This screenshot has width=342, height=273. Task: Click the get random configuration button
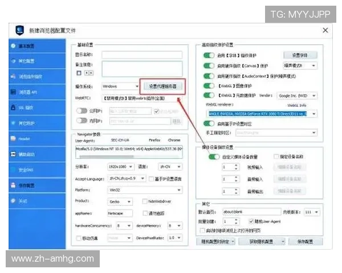[x=262, y=241]
